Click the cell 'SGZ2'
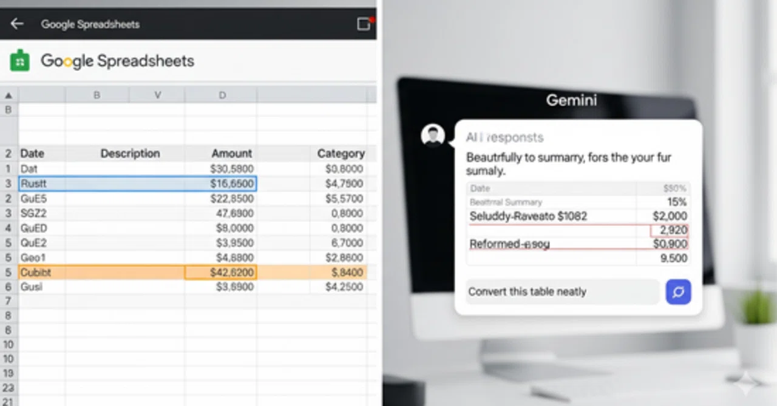Image resolution: width=777 pixels, height=406 pixels. pos(42,213)
